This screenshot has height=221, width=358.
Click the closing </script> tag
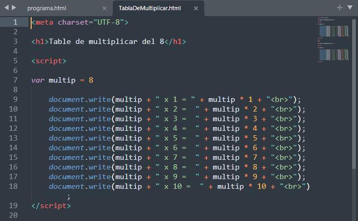tap(51, 206)
